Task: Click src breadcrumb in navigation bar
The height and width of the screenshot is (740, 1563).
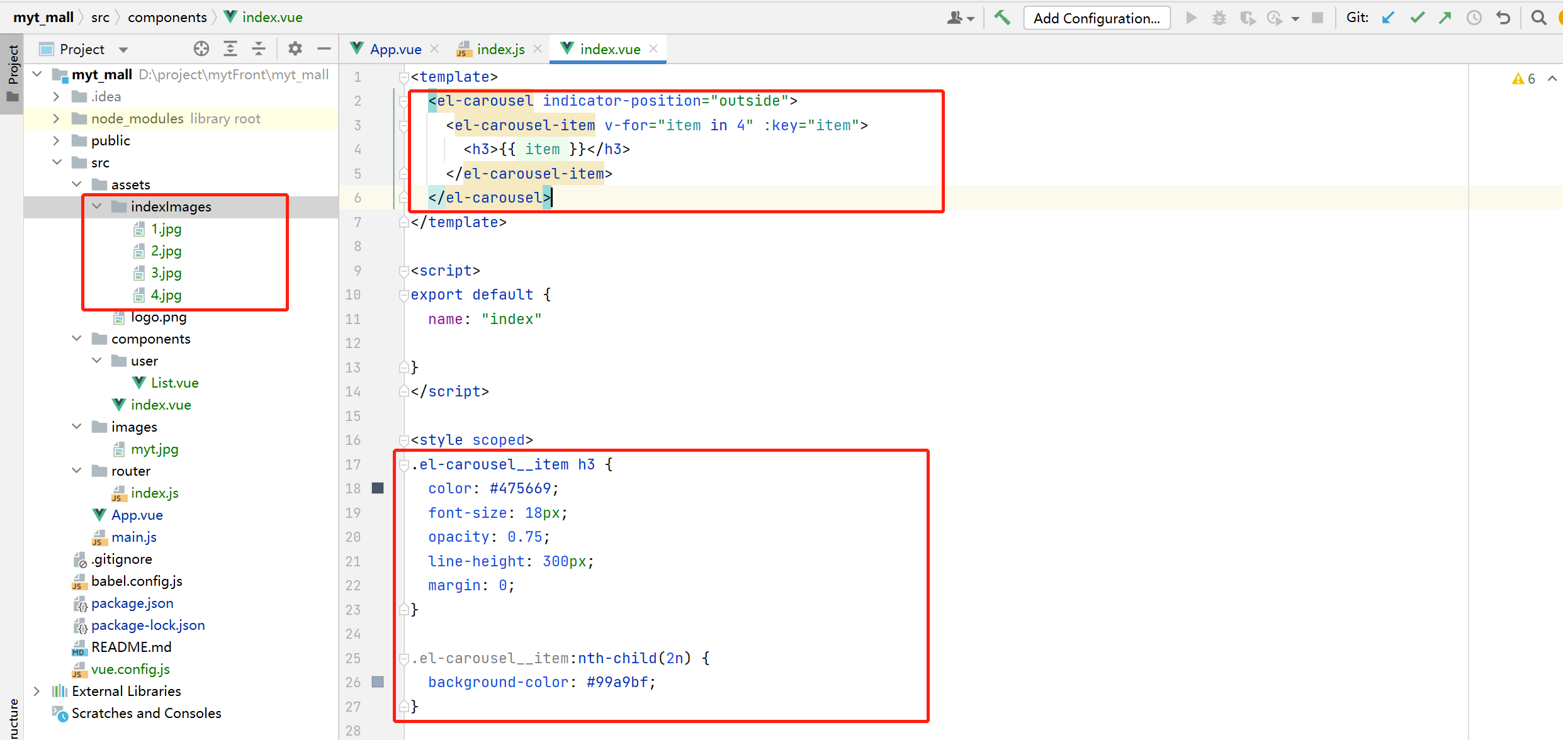Action: (100, 17)
